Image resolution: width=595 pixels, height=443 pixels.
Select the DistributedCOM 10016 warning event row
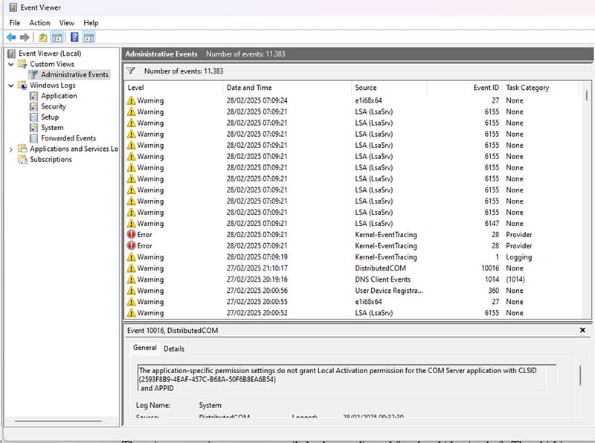[297, 268]
